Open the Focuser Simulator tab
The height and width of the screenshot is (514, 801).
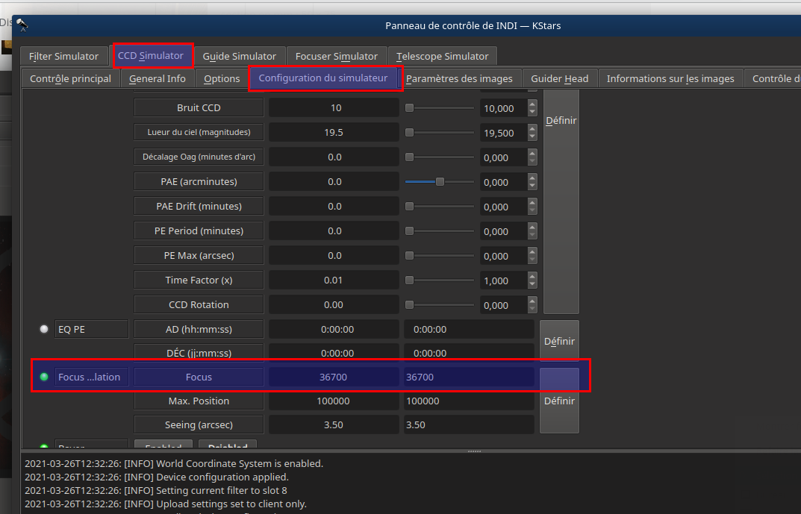[336, 56]
